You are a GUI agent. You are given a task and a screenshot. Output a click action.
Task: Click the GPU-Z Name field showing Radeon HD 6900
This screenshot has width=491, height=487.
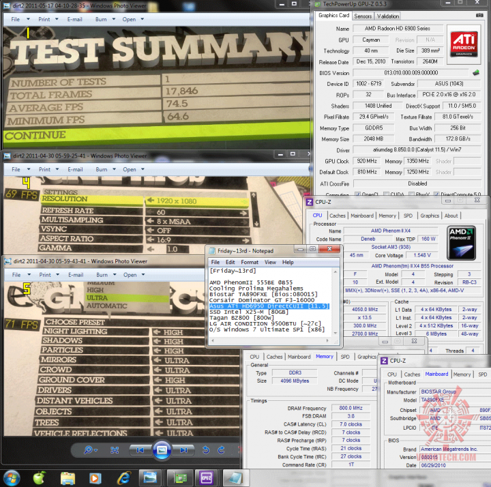398,28
